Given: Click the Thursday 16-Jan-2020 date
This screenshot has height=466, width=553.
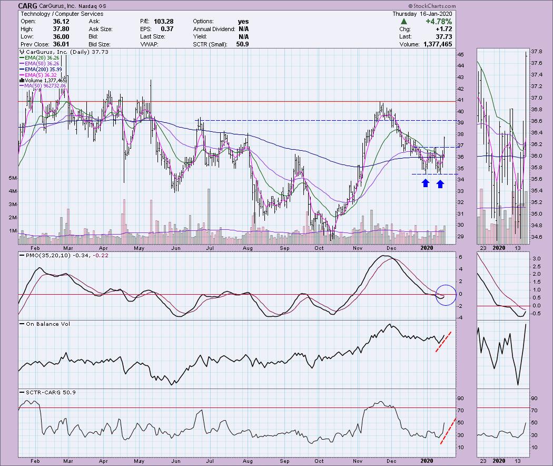Looking at the screenshot, I should pyautogui.click(x=422, y=14).
